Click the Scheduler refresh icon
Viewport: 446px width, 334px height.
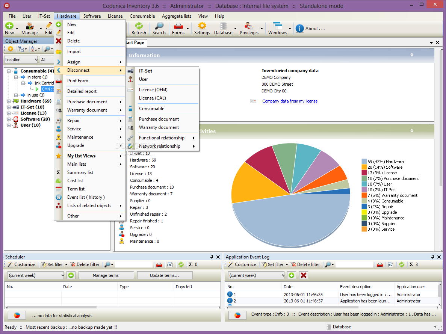click(x=181, y=264)
